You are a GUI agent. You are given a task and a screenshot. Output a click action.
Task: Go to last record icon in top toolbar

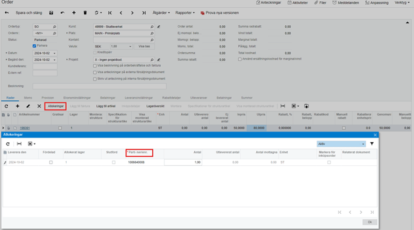click(x=144, y=13)
